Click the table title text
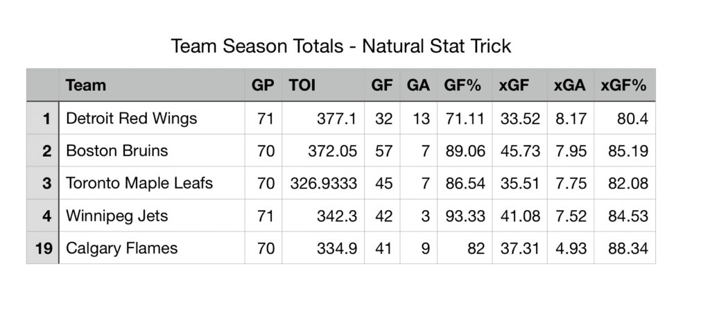 [x=340, y=46]
